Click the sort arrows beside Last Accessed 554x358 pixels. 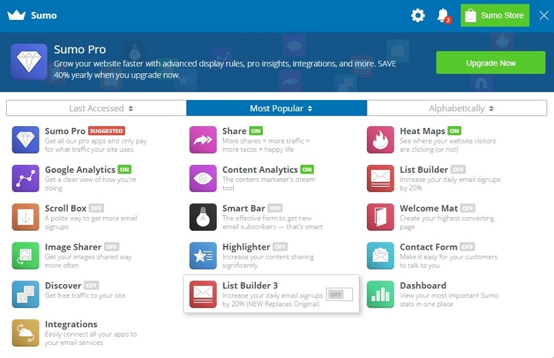[x=130, y=108]
